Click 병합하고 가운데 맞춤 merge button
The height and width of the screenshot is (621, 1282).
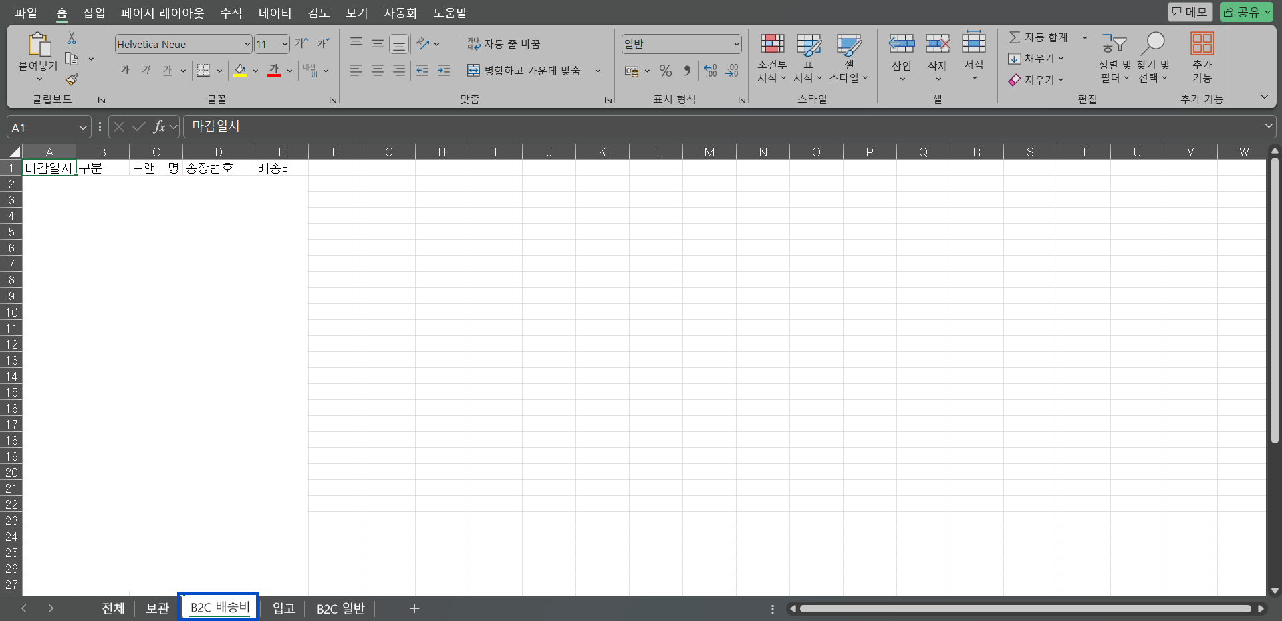(524, 70)
